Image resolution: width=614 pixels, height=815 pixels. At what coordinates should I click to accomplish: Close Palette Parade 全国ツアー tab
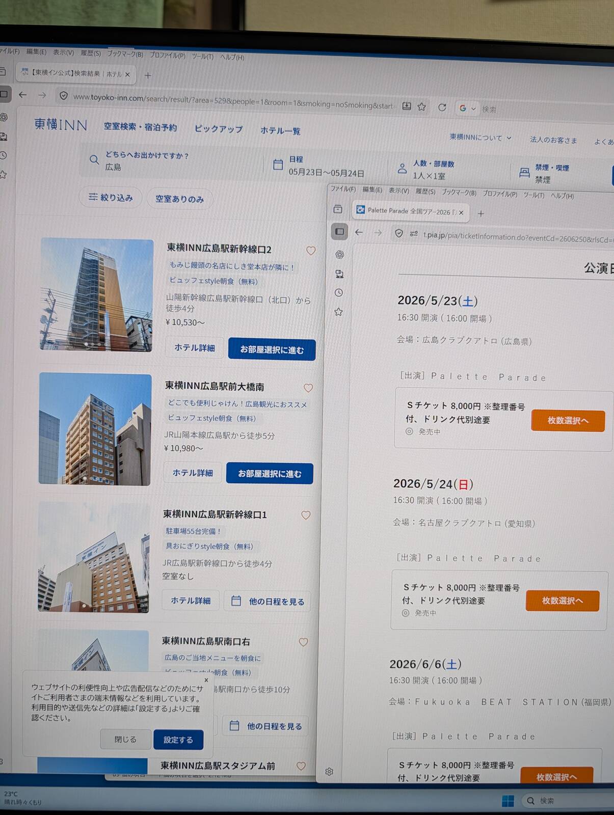461,213
